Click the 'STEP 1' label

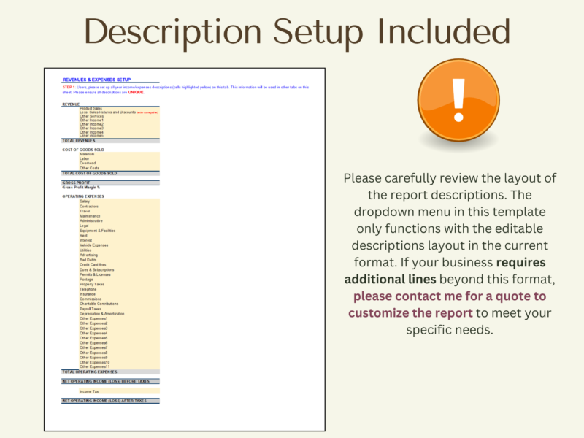(x=69, y=87)
